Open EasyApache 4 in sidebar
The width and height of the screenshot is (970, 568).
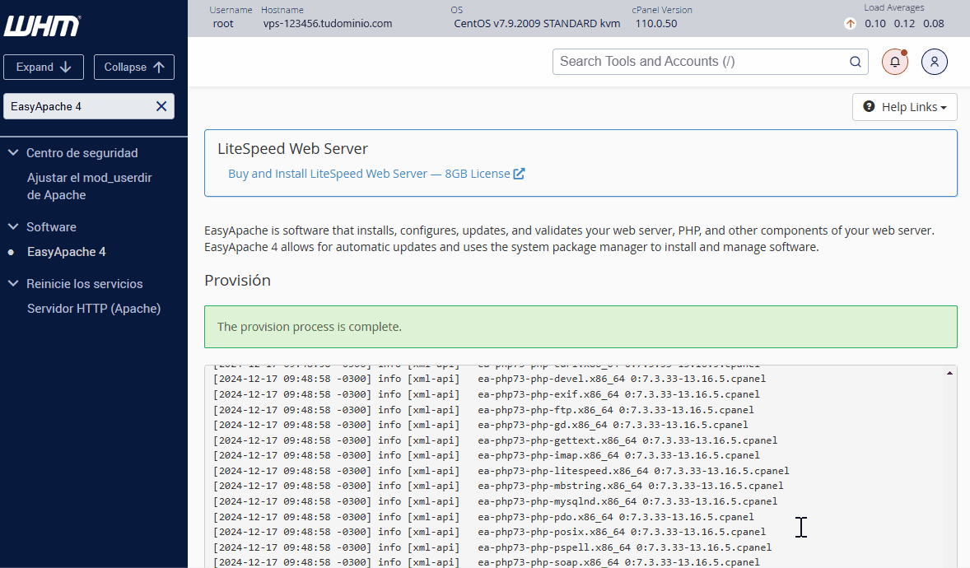tap(66, 252)
